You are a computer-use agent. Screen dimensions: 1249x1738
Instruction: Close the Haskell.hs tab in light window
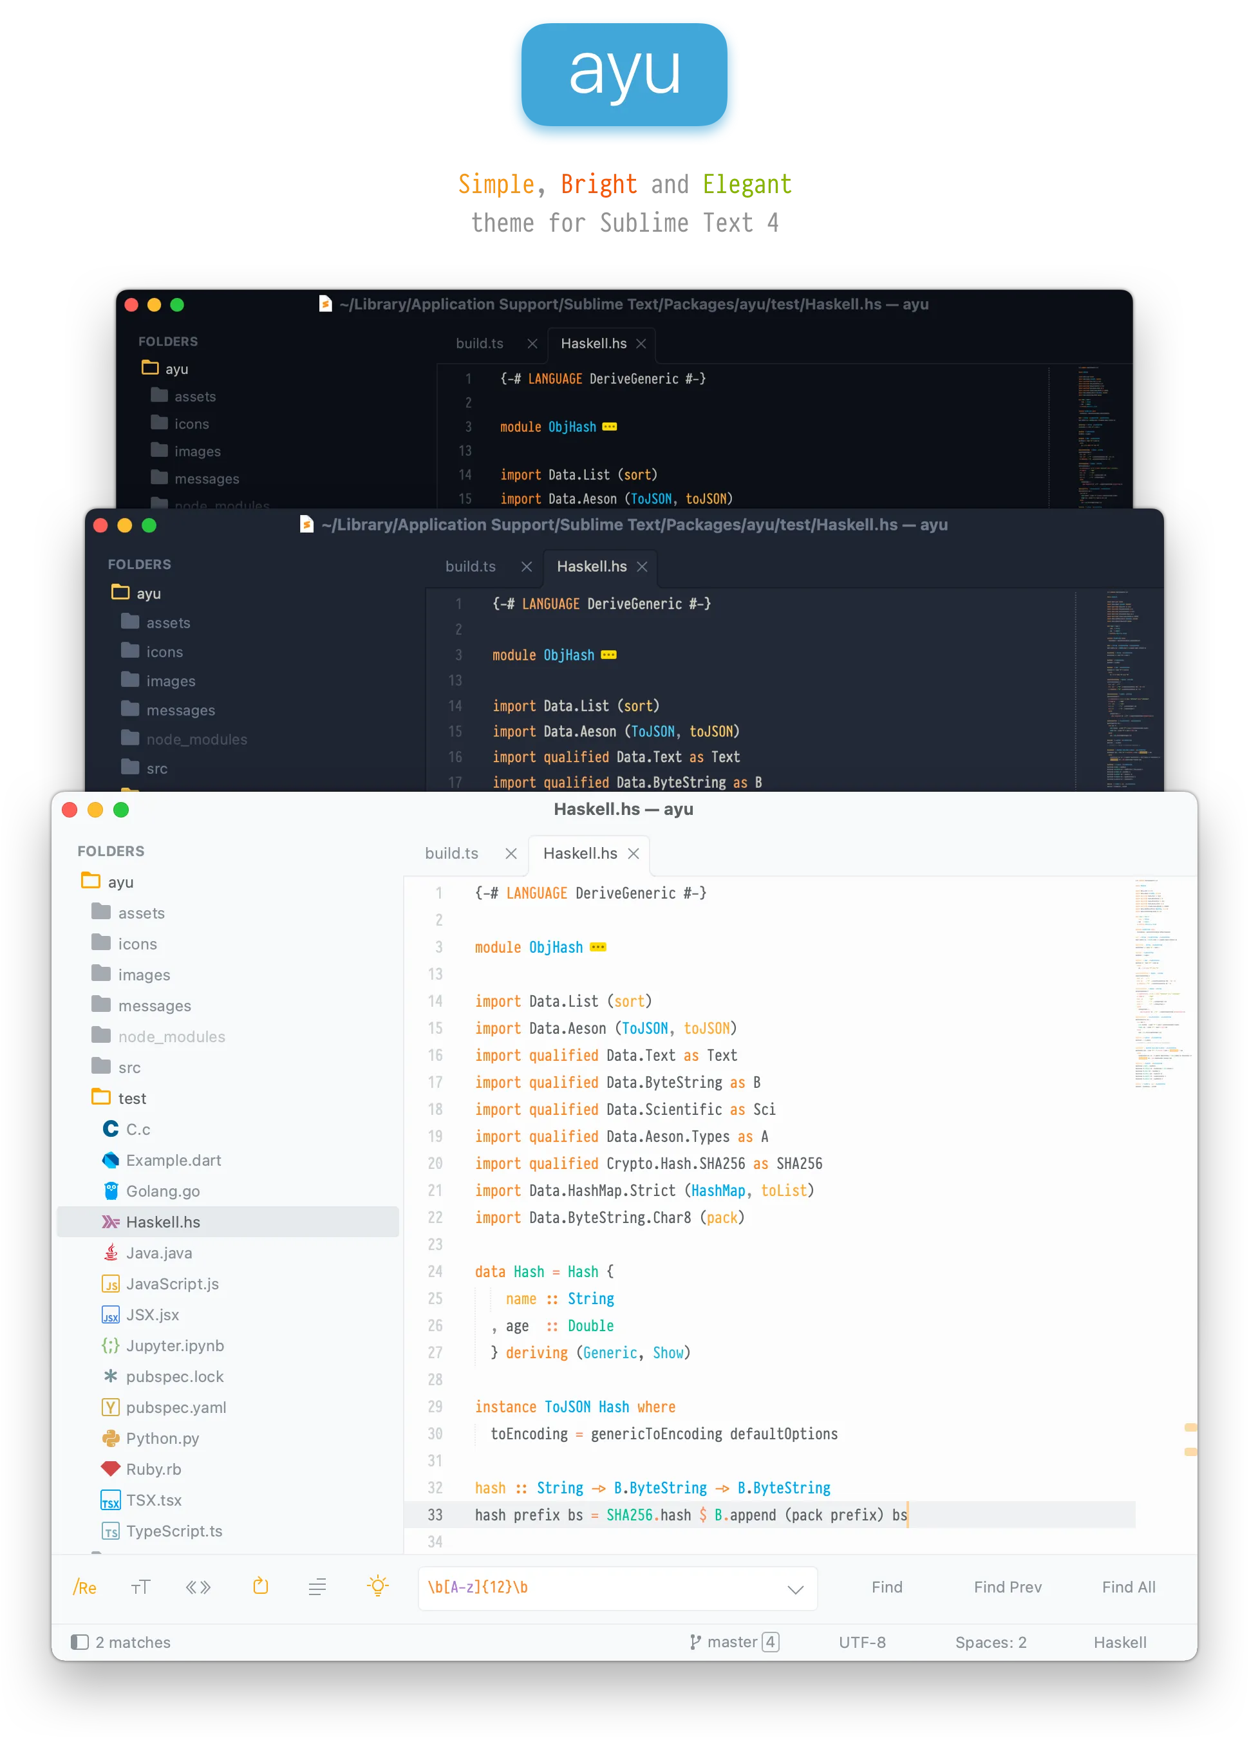pyautogui.click(x=634, y=853)
